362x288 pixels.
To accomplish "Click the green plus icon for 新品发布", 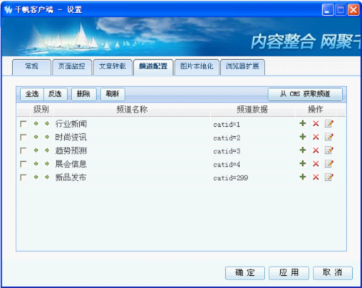I will pyautogui.click(x=303, y=177).
